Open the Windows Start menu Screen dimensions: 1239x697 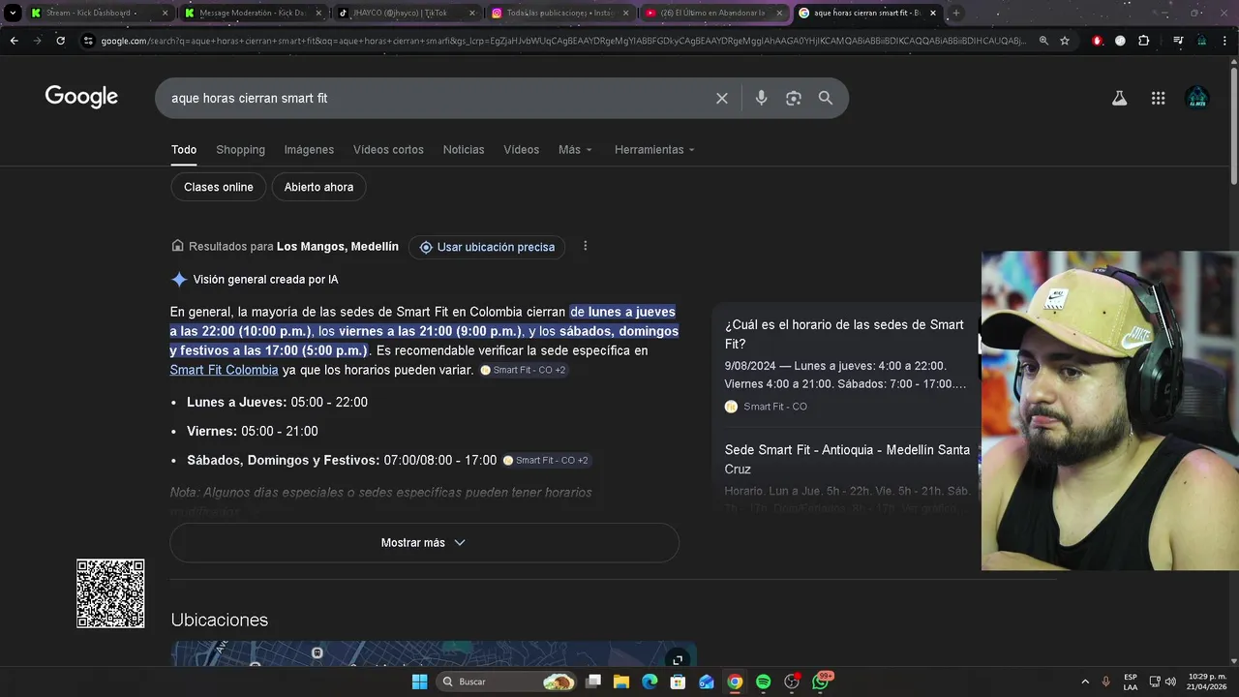point(419,682)
